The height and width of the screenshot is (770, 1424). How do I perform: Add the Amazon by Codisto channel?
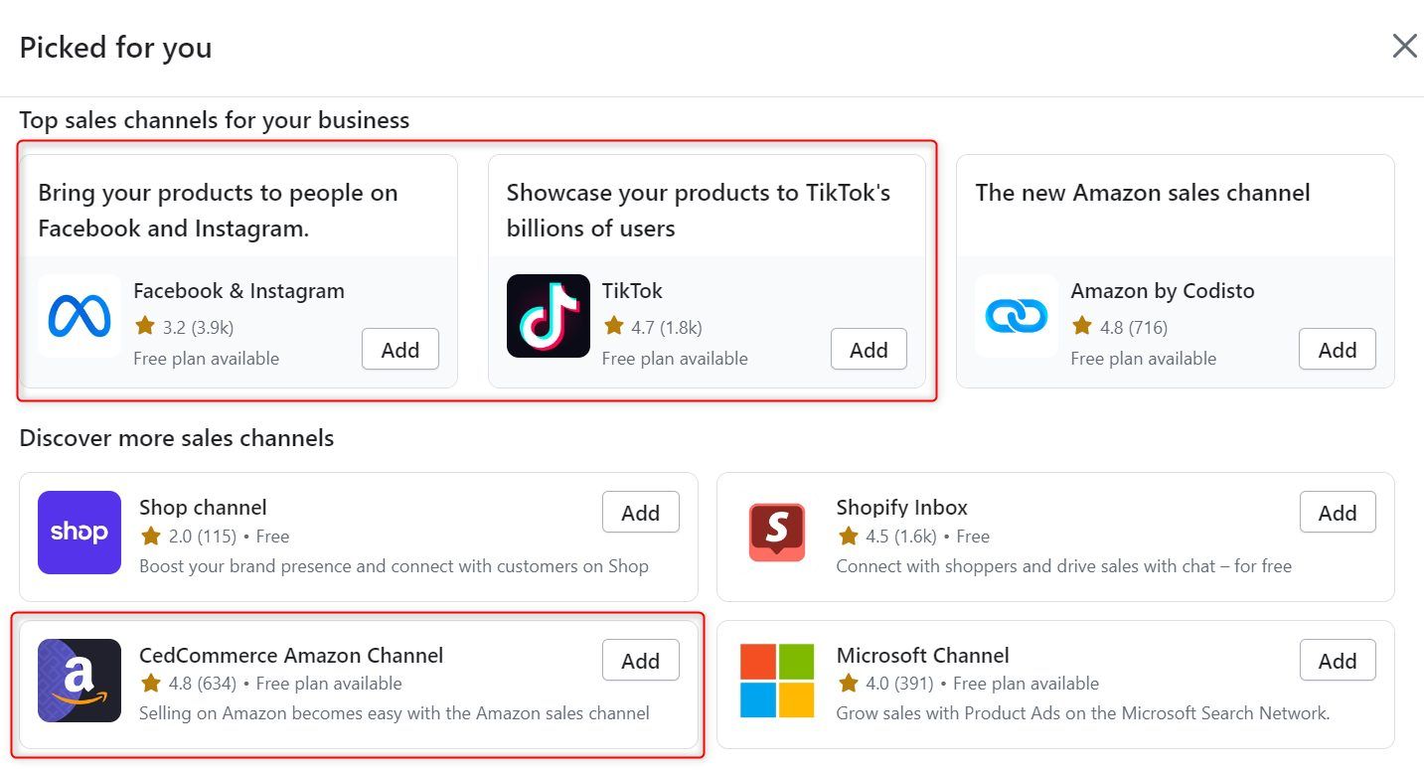point(1338,349)
